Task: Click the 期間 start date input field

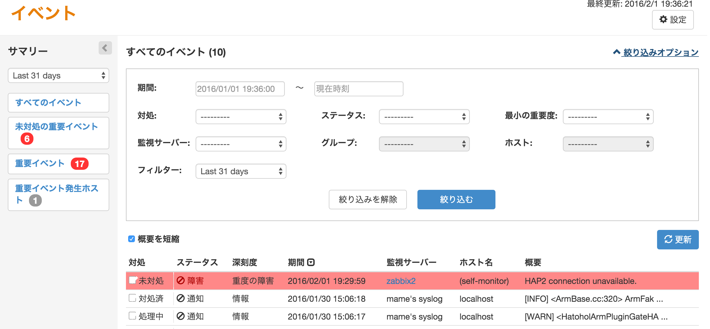Action: point(240,89)
